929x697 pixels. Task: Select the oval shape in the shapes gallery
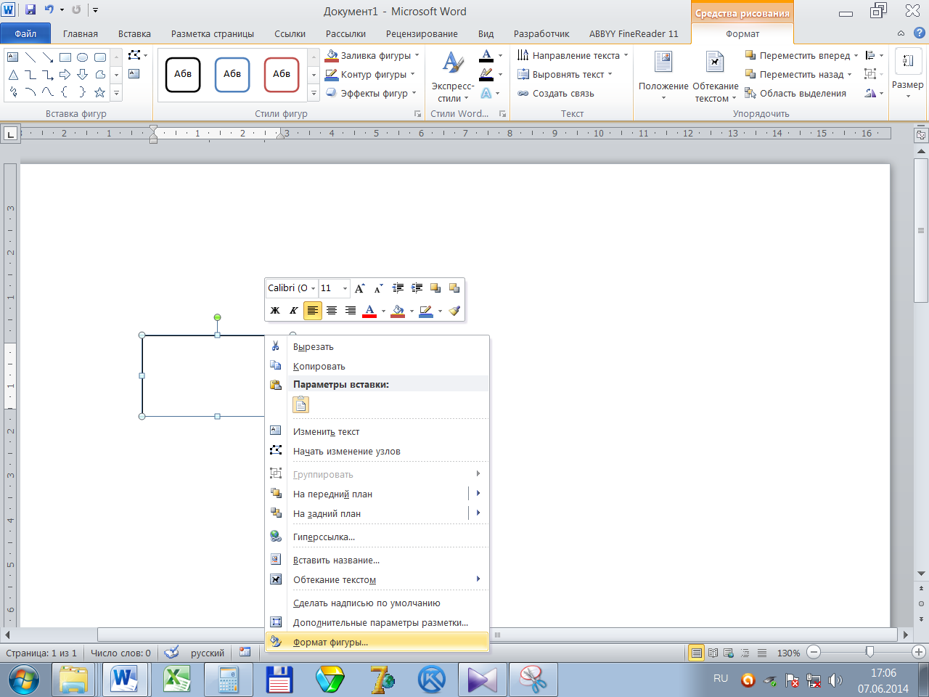point(83,57)
